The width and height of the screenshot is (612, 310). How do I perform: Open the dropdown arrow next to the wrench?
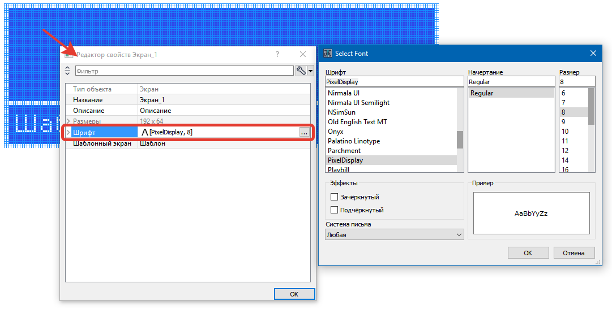point(311,71)
